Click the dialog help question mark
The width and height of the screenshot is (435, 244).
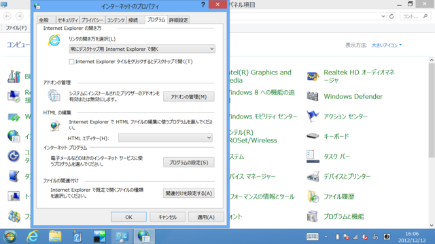click(x=203, y=5)
